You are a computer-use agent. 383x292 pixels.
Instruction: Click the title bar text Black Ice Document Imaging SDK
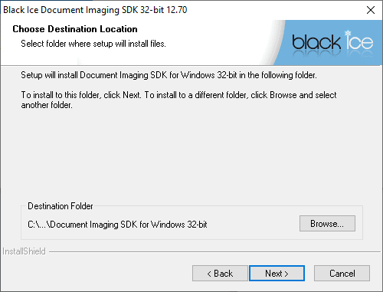coord(95,10)
